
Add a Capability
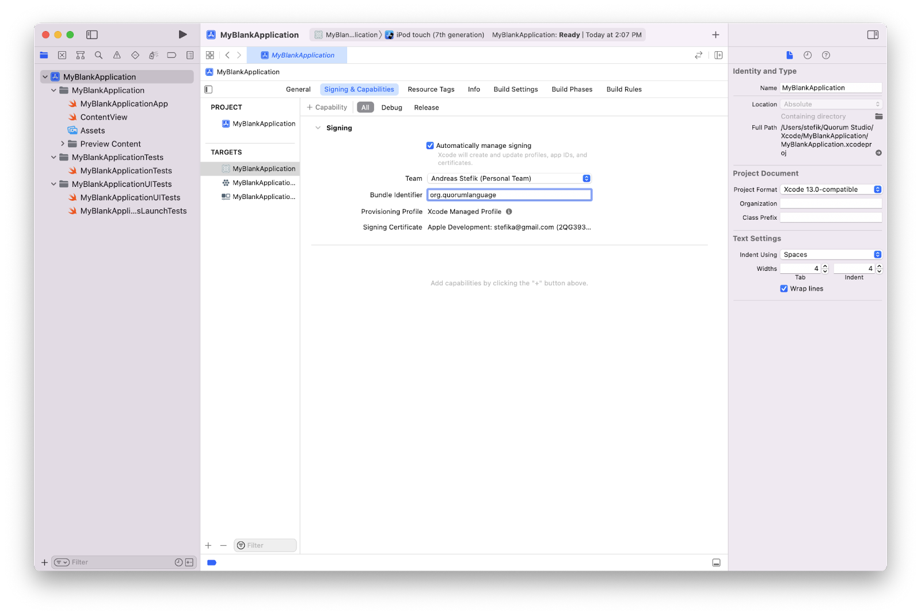pos(327,108)
